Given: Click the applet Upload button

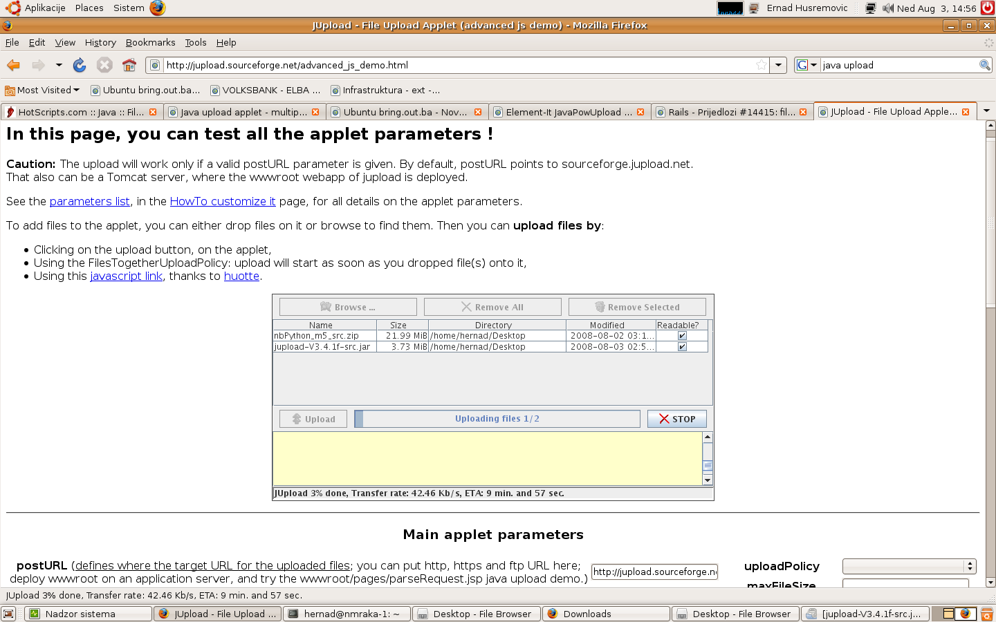Looking at the screenshot, I should tap(313, 419).
